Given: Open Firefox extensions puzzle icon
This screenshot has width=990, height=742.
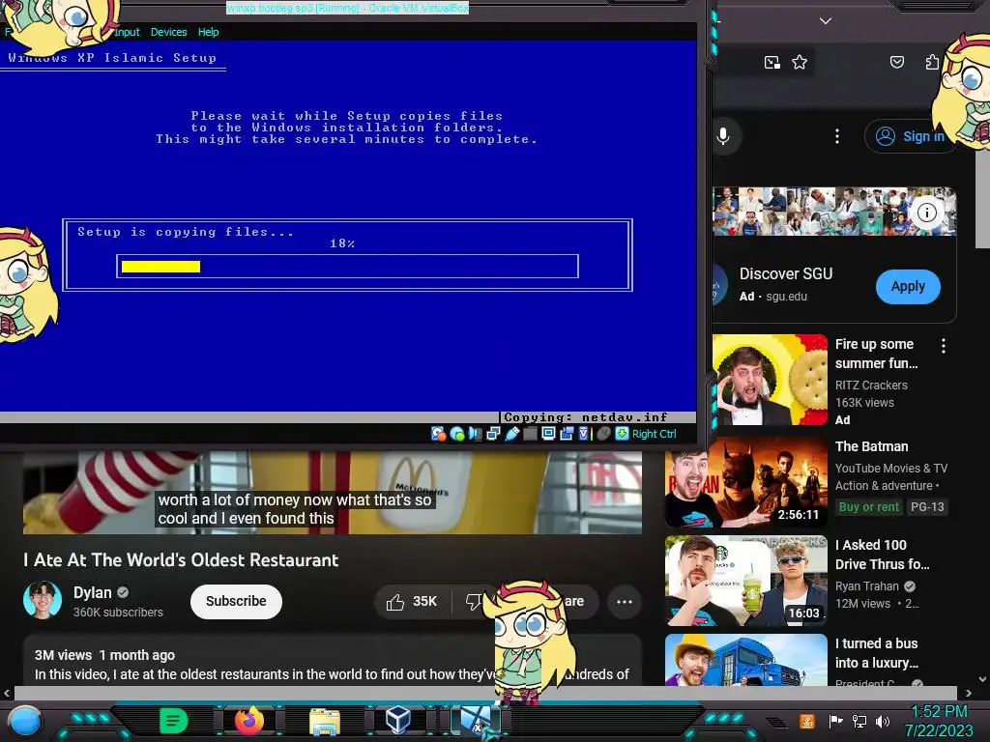Looking at the screenshot, I should point(932,62).
